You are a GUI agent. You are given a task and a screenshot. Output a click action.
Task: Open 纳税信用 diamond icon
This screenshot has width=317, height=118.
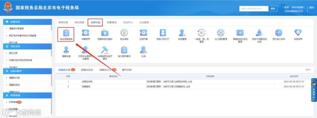tap(298, 33)
